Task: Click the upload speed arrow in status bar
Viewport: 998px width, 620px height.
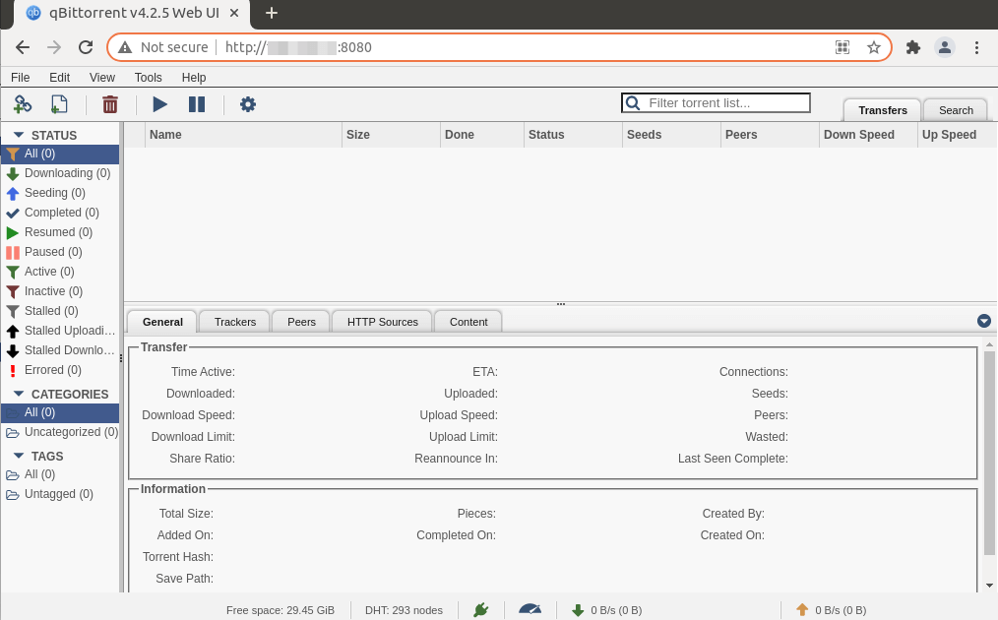Action: (802, 610)
